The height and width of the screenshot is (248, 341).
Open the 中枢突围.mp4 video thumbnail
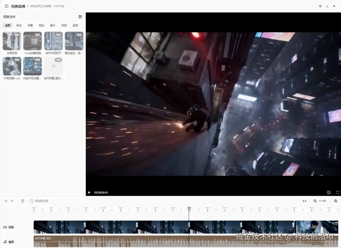tap(12, 66)
